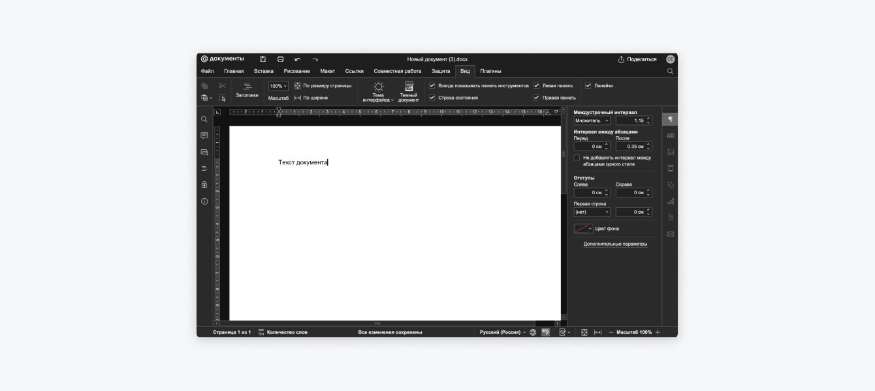Open the Headings navigation icon
The height and width of the screenshot is (391, 875).
pos(247,90)
